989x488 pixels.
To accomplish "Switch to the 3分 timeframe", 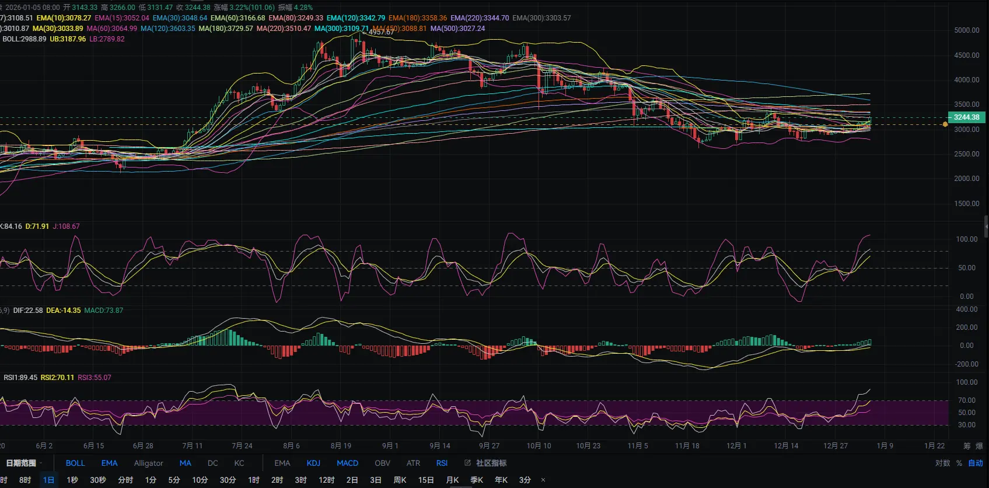I will [525, 480].
